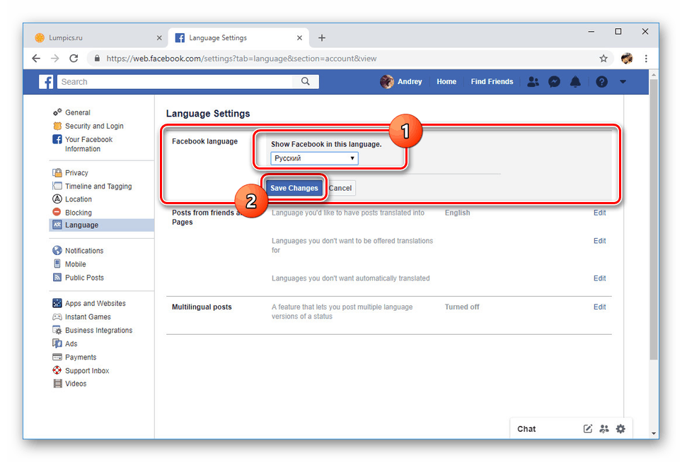Close the Lumpics.ru tab
The image size is (682, 462).
pyautogui.click(x=159, y=37)
